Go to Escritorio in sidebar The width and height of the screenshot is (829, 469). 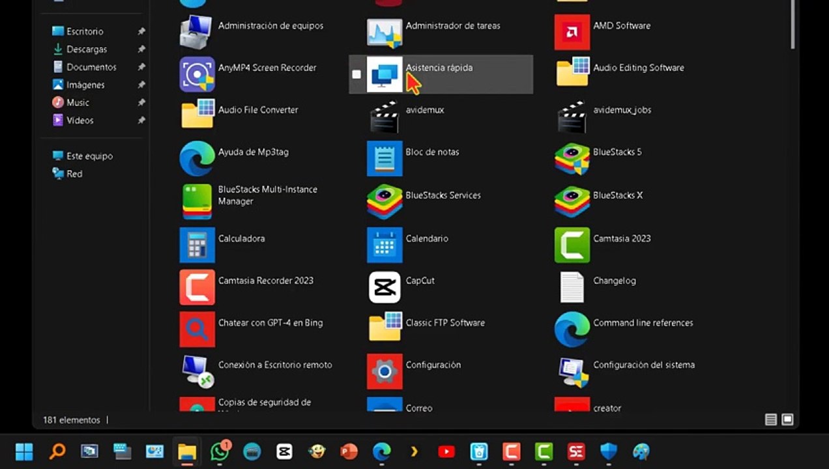pyautogui.click(x=85, y=31)
